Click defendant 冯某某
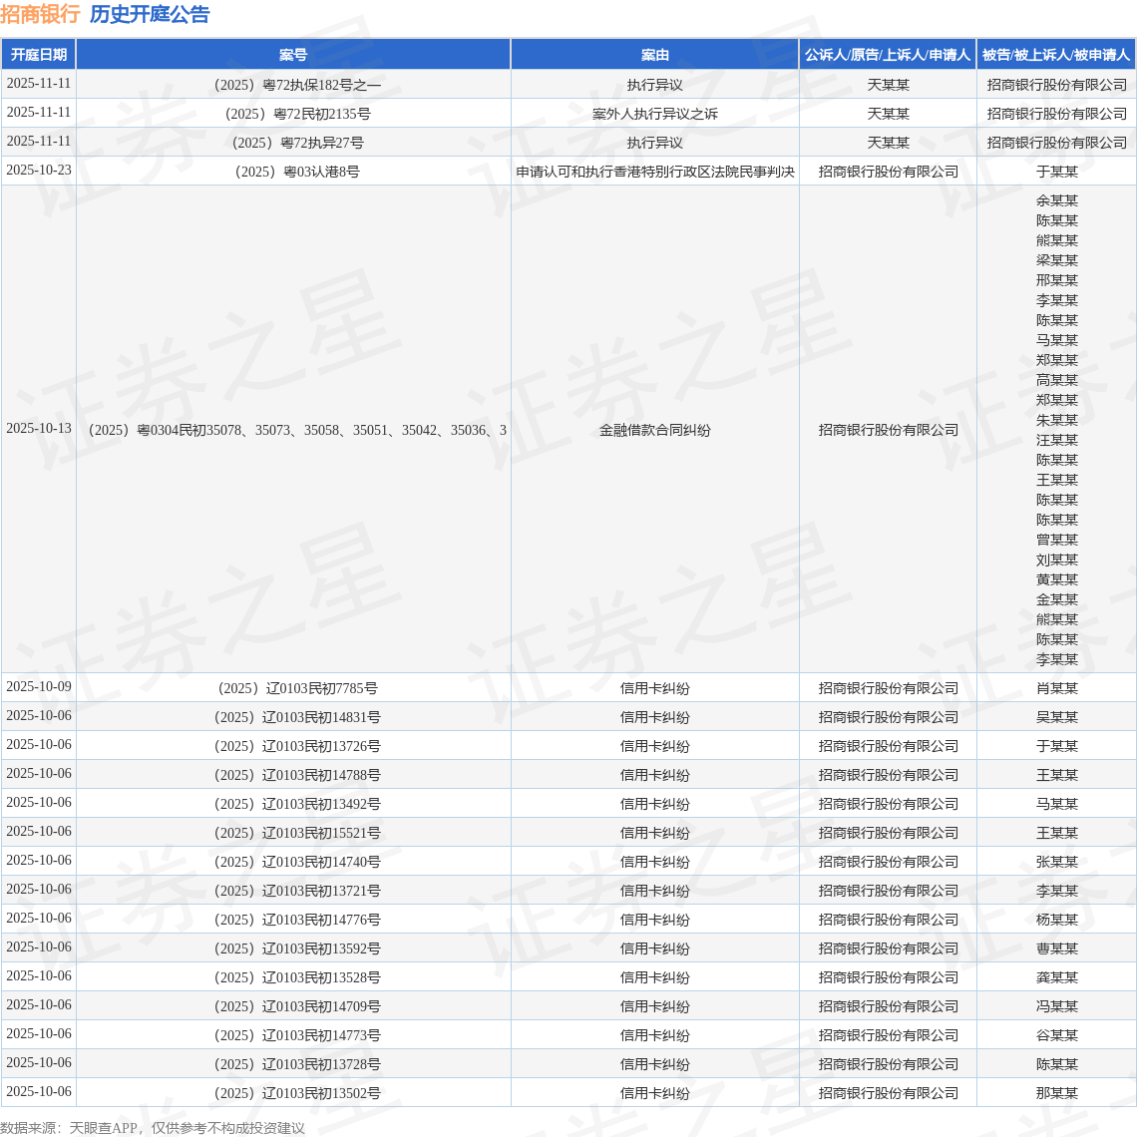 click(x=1056, y=1006)
